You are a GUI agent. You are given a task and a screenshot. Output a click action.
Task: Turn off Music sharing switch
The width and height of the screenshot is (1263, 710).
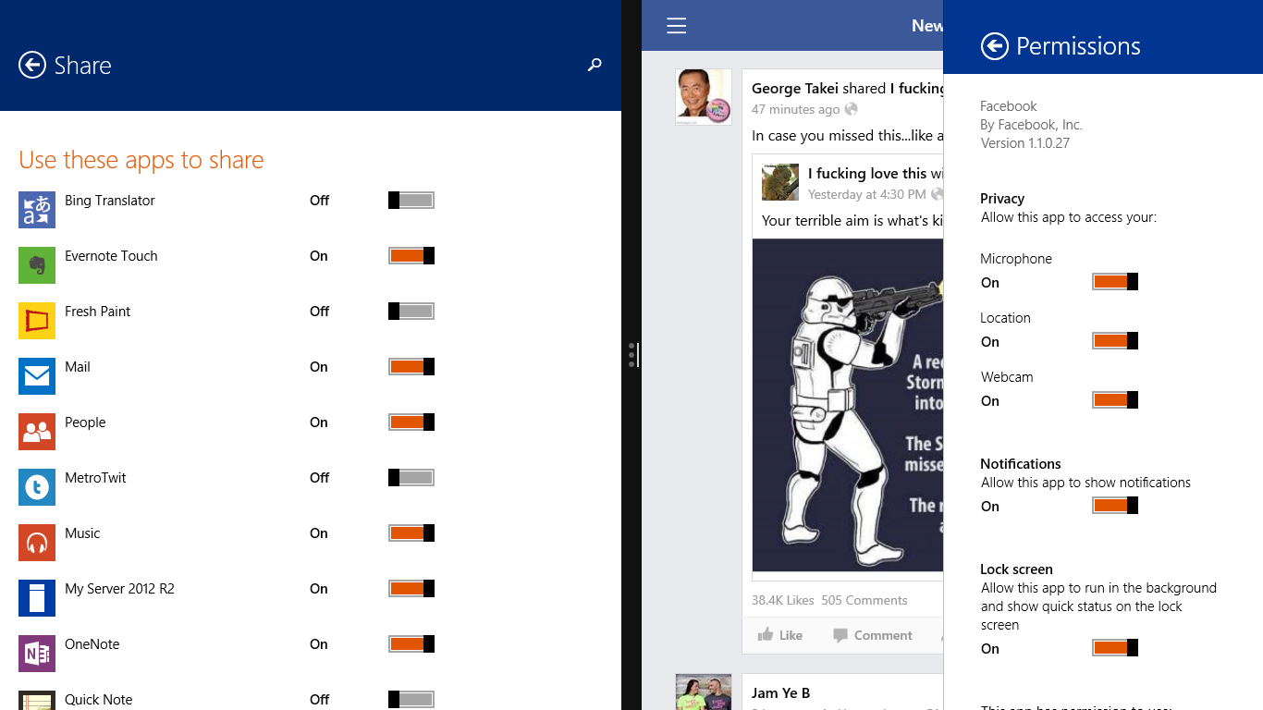[411, 533]
